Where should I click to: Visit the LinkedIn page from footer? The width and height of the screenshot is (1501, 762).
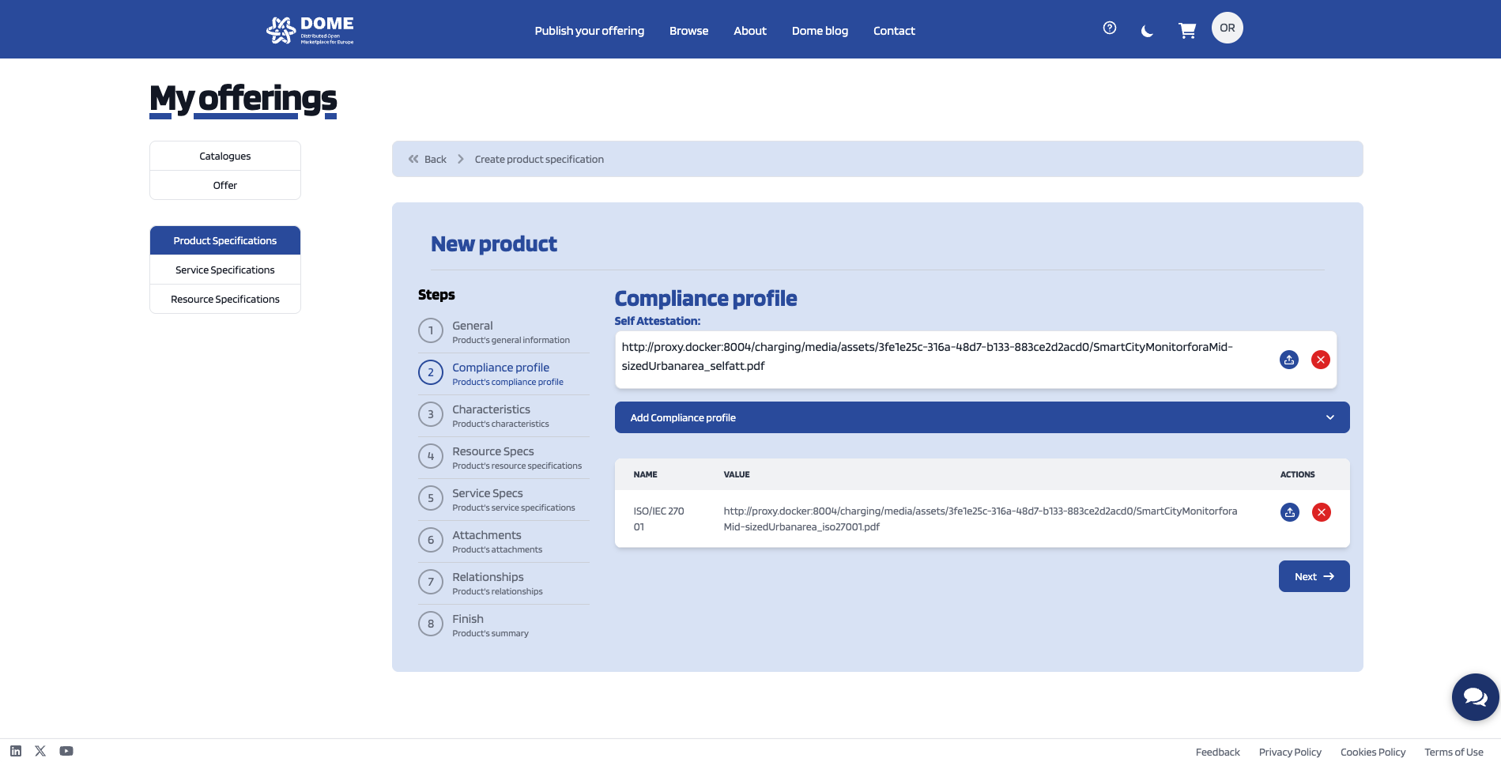pos(16,751)
